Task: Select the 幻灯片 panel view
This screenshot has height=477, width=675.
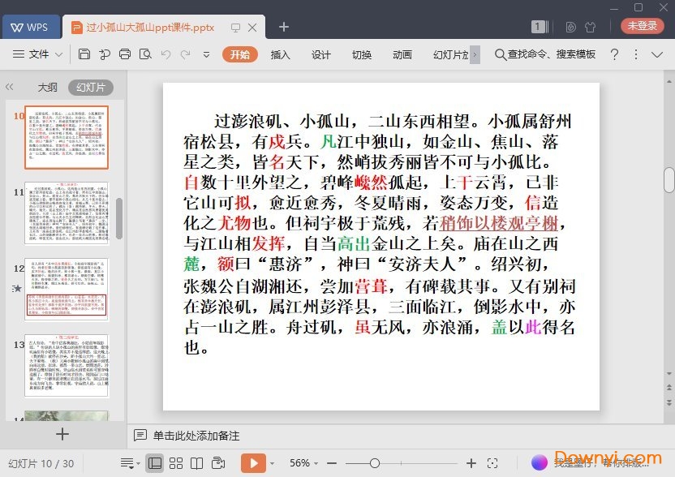Action: (x=90, y=87)
